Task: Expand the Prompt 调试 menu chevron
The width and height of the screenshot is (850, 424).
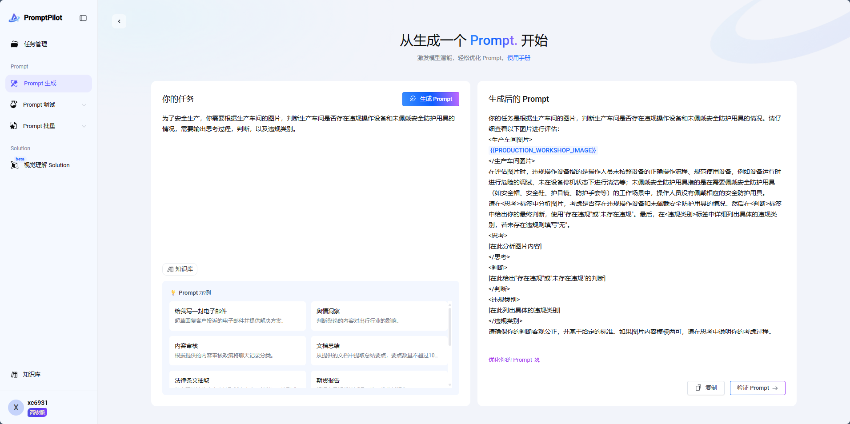Action: pos(84,105)
